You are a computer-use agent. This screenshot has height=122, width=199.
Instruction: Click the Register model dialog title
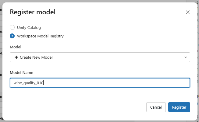tap(33, 12)
